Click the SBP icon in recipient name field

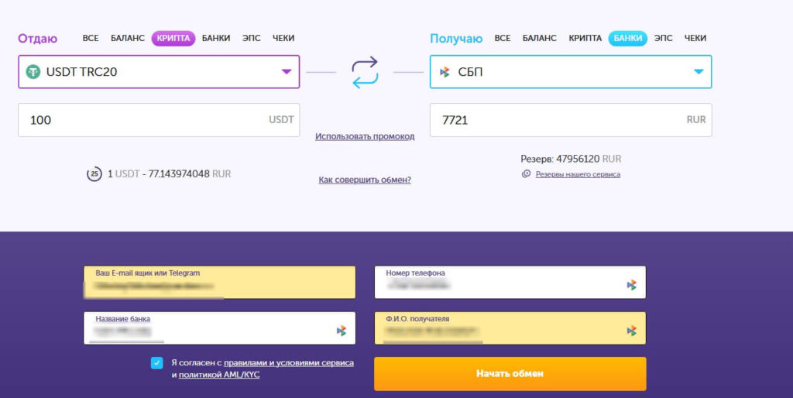pyautogui.click(x=631, y=331)
